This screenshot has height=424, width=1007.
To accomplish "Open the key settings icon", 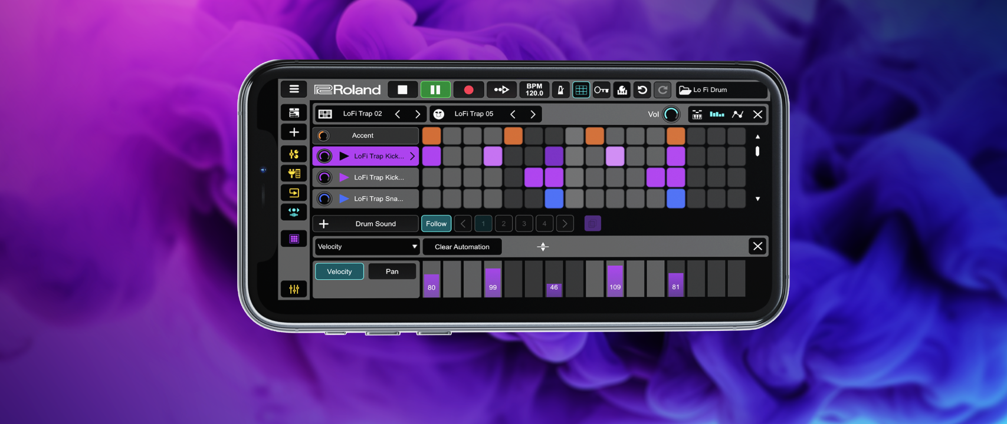I will tap(601, 90).
